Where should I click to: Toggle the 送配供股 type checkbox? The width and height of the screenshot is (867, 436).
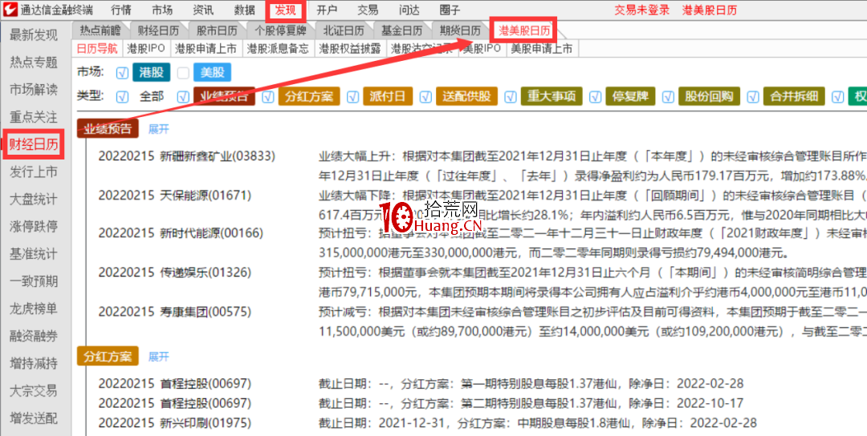coord(425,97)
